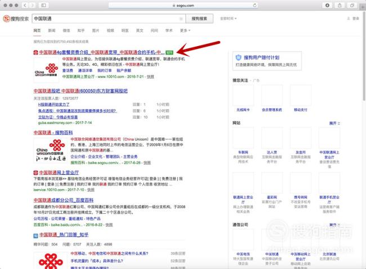Open the H股联通开始发力了 post link
Viewport: 366px width, 269px height.
tap(53, 105)
